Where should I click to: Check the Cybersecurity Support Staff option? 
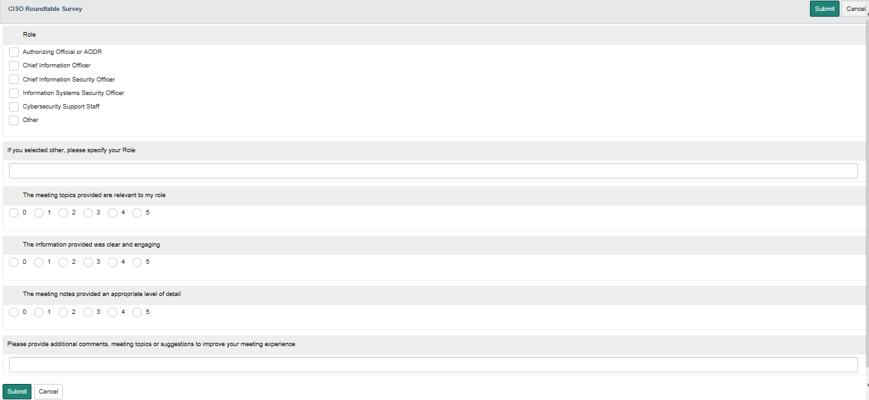(14, 107)
